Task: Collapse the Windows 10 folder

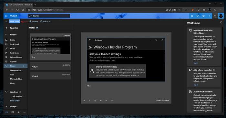Action: click(x=6, y=92)
